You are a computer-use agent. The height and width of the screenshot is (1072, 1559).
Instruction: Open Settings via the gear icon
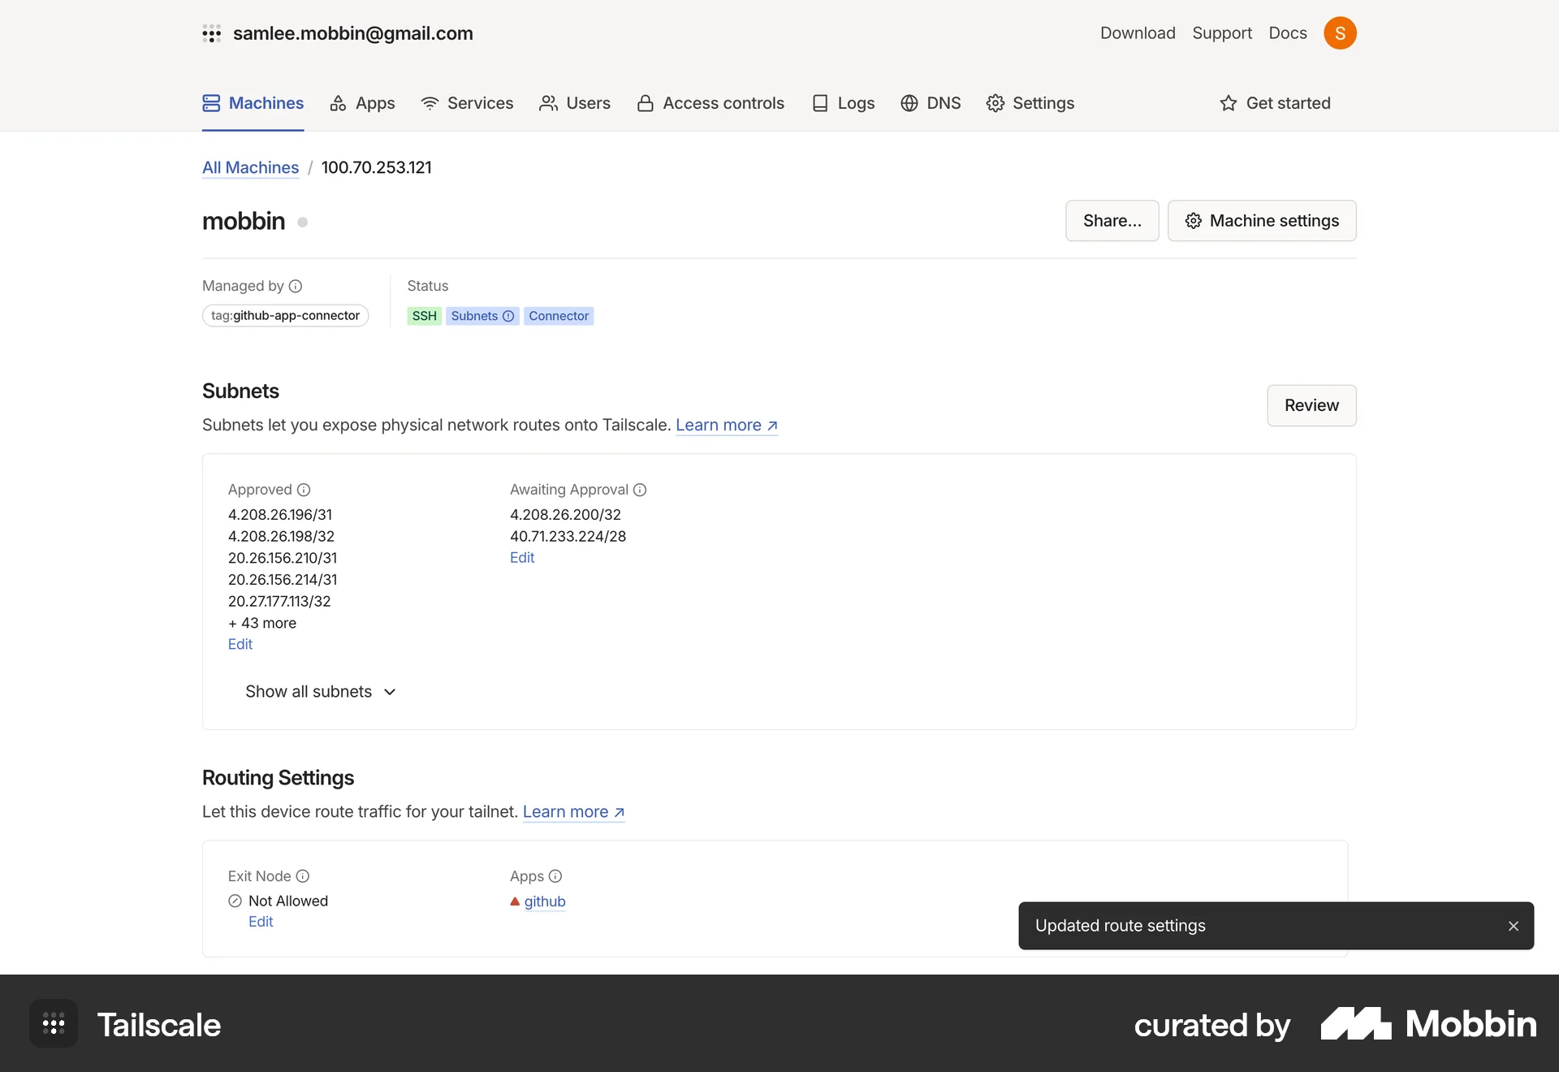pyautogui.click(x=996, y=103)
